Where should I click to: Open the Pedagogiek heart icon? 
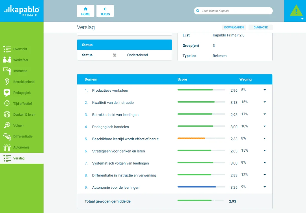[x=7, y=93]
